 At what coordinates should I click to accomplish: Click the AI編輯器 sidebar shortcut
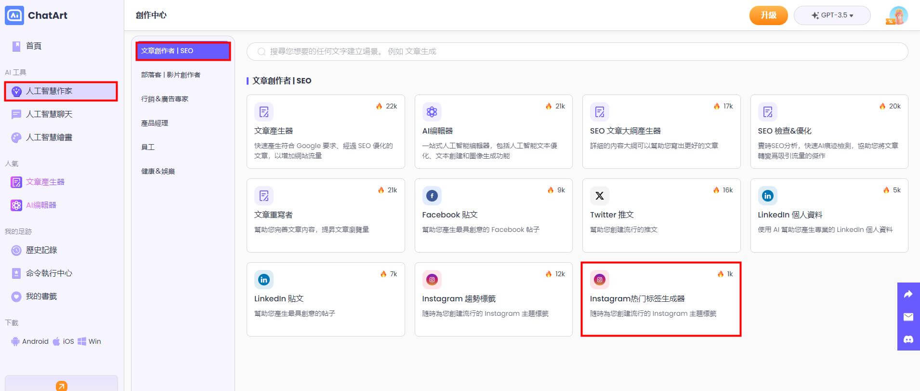click(x=34, y=205)
